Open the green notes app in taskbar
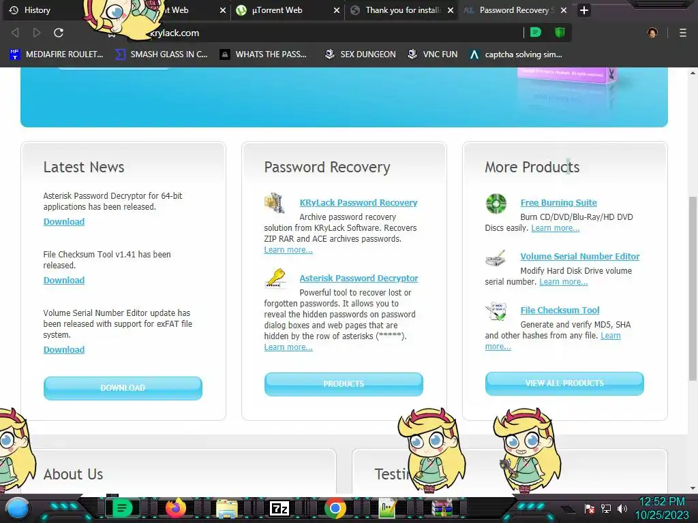Image resolution: width=698 pixels, height=523 pixels. (122, 508)
